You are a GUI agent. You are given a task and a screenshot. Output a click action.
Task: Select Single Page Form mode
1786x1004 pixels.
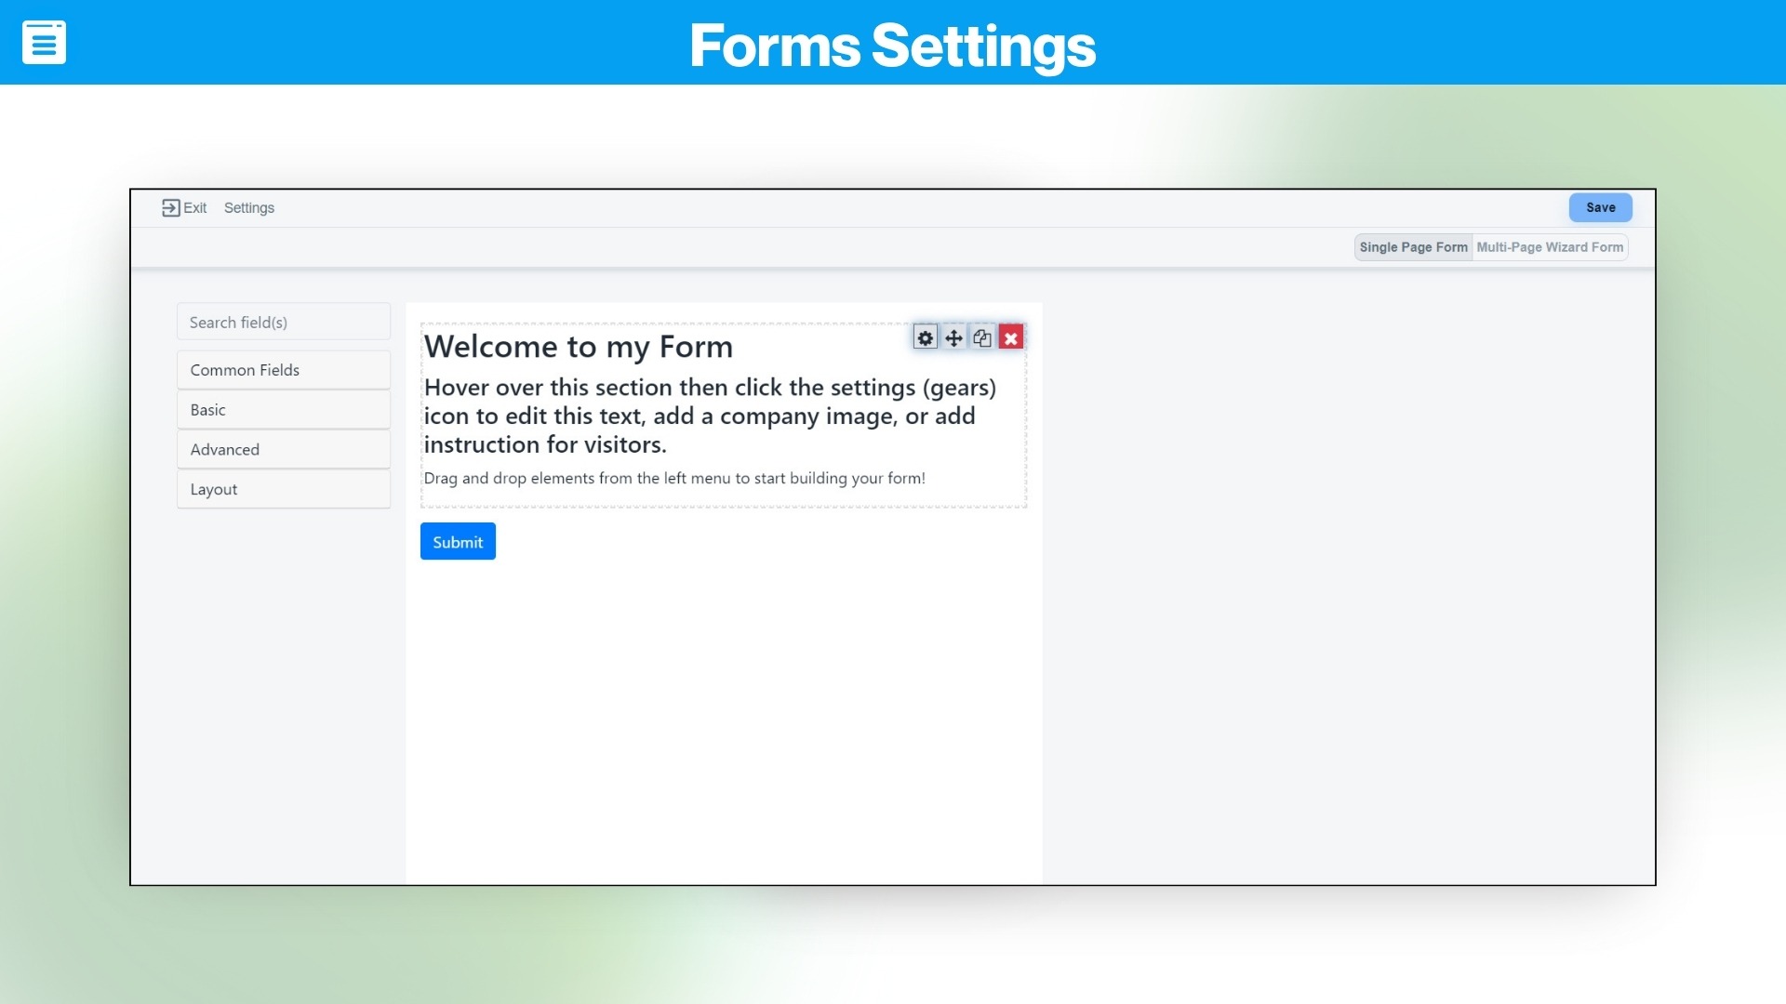pos(1413,247)
